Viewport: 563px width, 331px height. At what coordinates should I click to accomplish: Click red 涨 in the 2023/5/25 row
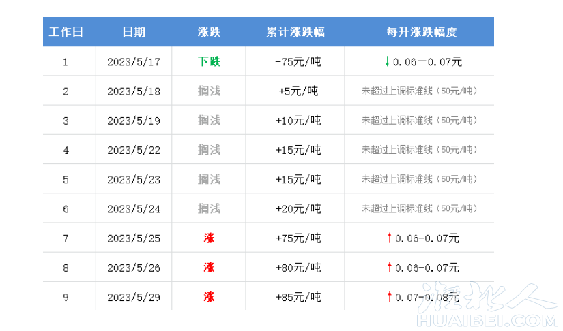[x=209, y=238]
